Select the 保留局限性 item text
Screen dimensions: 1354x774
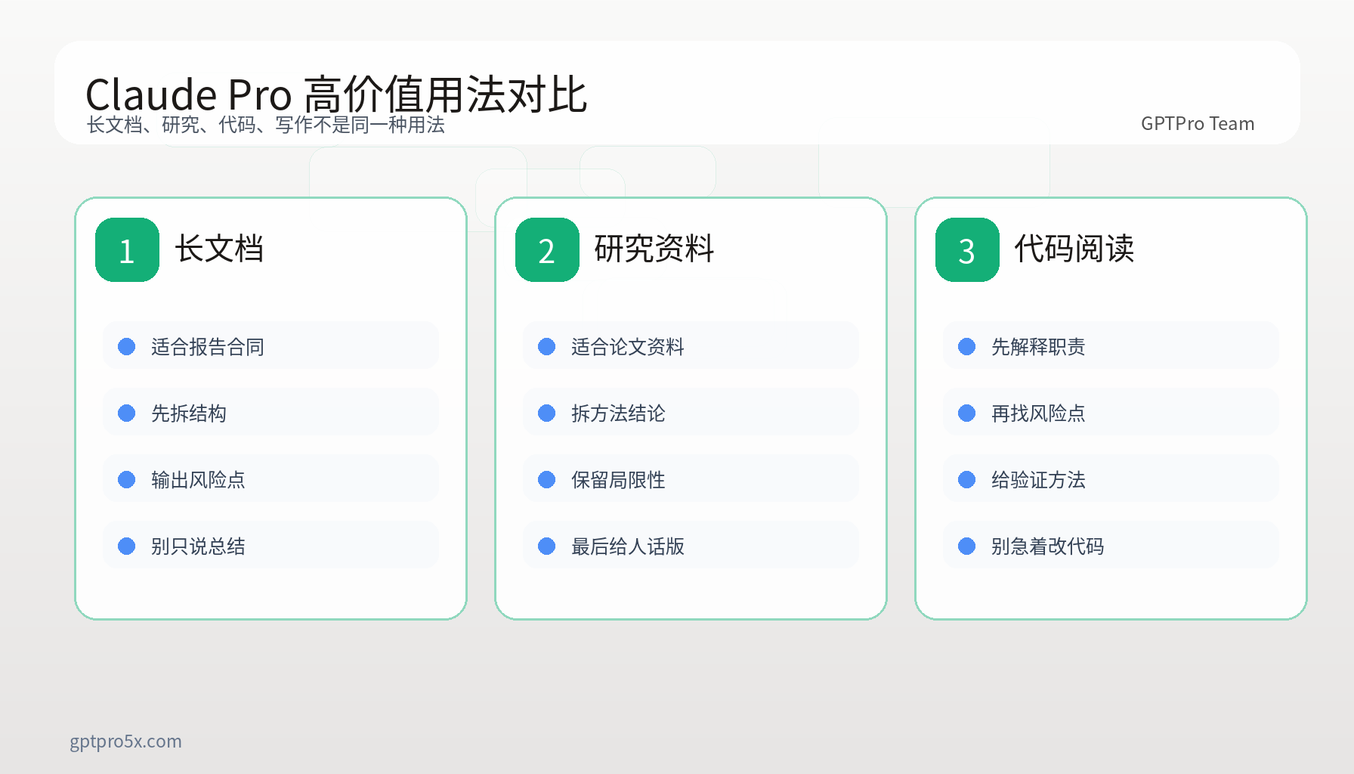click(x=618, y=480)
